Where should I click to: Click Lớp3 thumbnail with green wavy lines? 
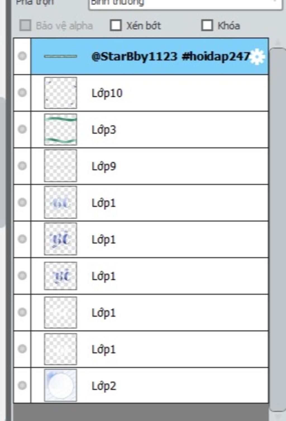[60, 129]
